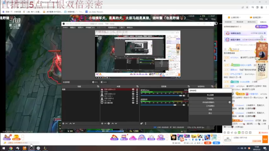The image size is (269, 151).
Task: Move source up with the Sources up arrow
Action: coord(113,123)
